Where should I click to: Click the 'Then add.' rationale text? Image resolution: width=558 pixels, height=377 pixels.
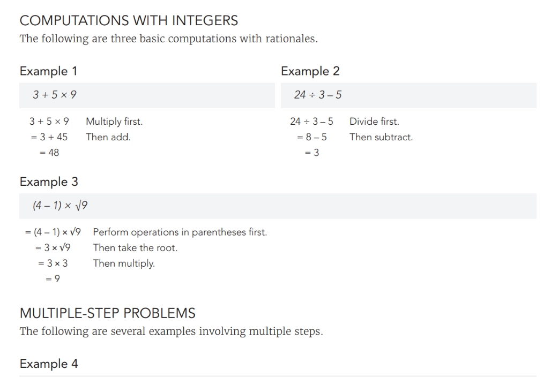[108, 137]
